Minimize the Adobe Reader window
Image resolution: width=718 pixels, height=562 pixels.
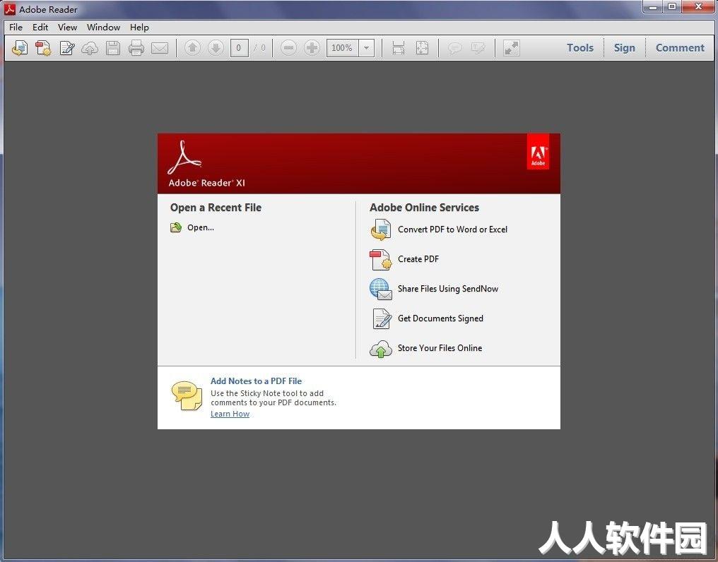652,7
